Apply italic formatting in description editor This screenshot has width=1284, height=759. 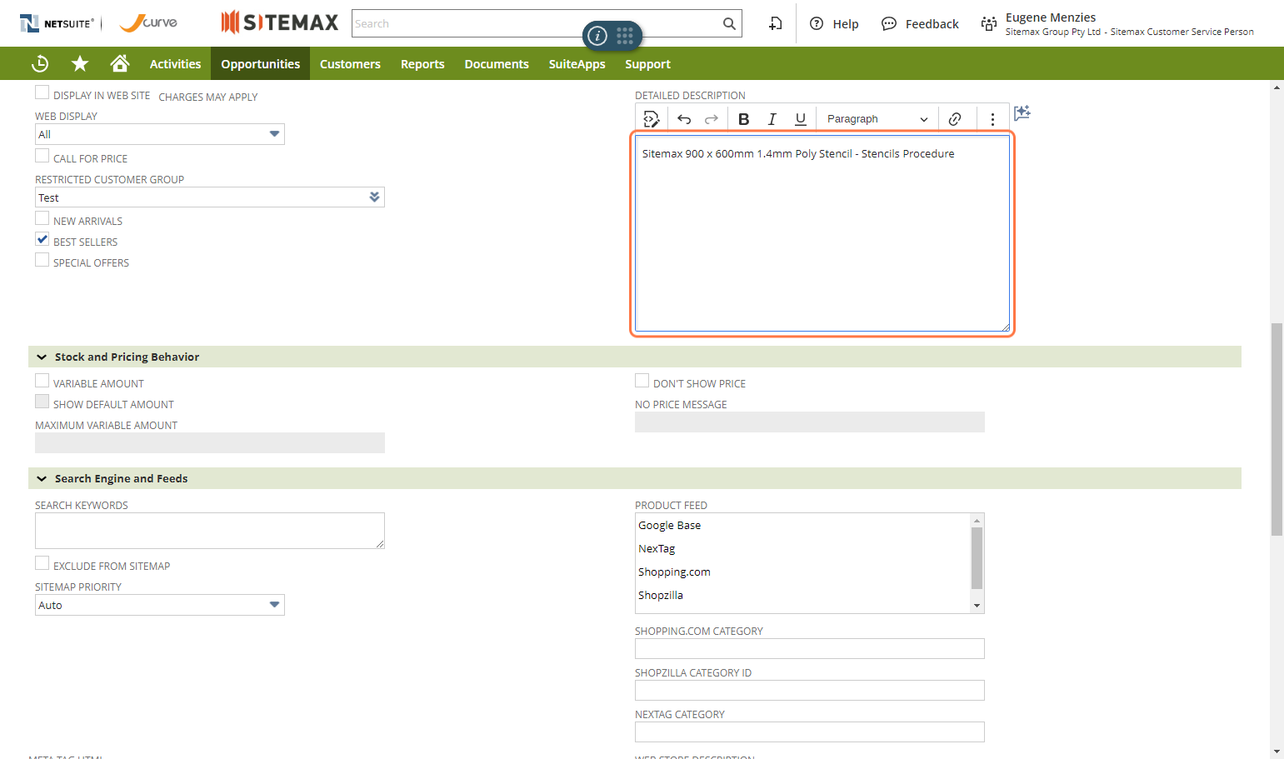tap(772, 119)
